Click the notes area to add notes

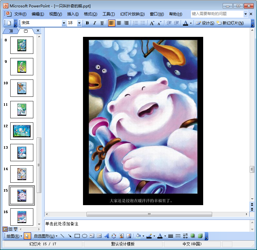tap(147, 226)
